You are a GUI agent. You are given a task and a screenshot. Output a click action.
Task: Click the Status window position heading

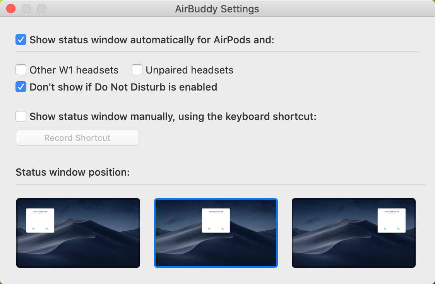(x=72, y=172)
